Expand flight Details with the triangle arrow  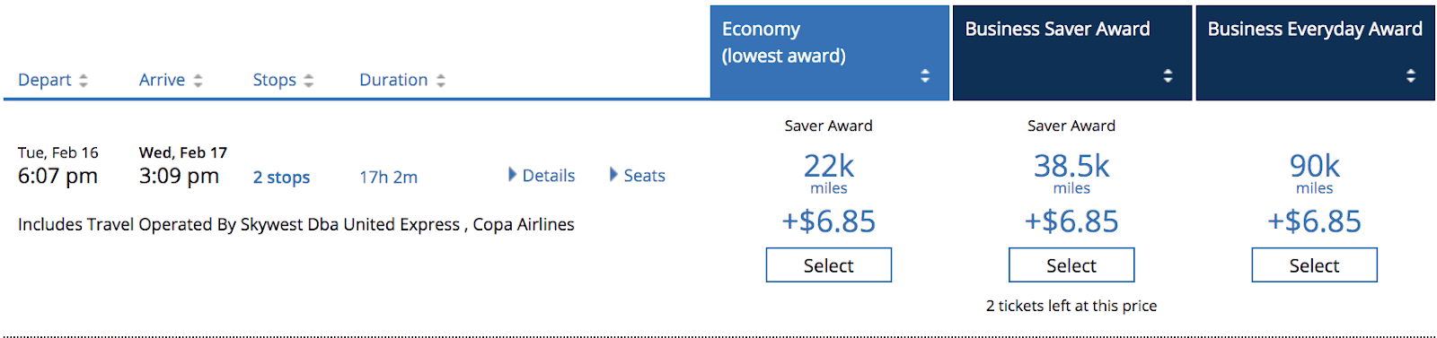tap(512, 174)
